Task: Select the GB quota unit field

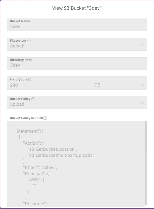Action: click(x=114, y=85)
